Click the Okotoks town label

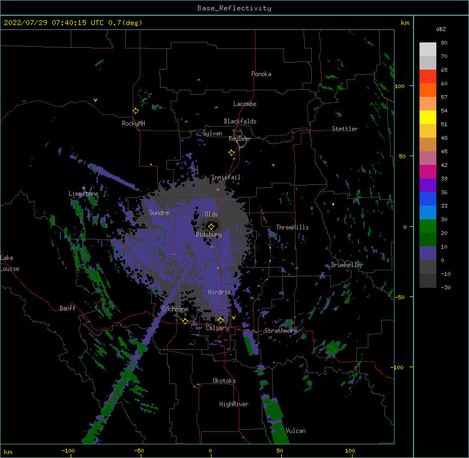[224, 381]
